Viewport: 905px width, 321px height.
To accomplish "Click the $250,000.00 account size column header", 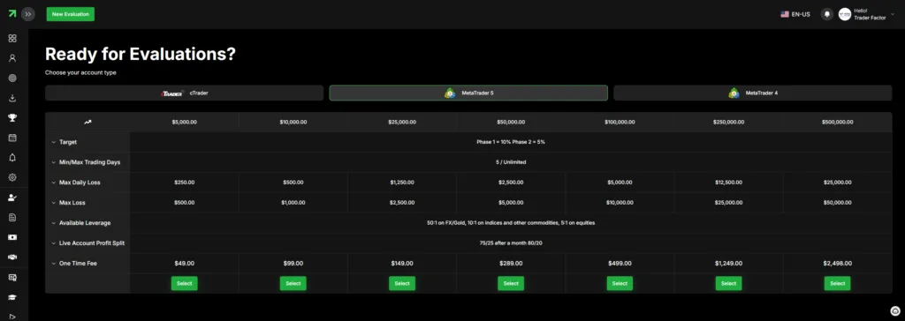I will click(x=729, y=123).
